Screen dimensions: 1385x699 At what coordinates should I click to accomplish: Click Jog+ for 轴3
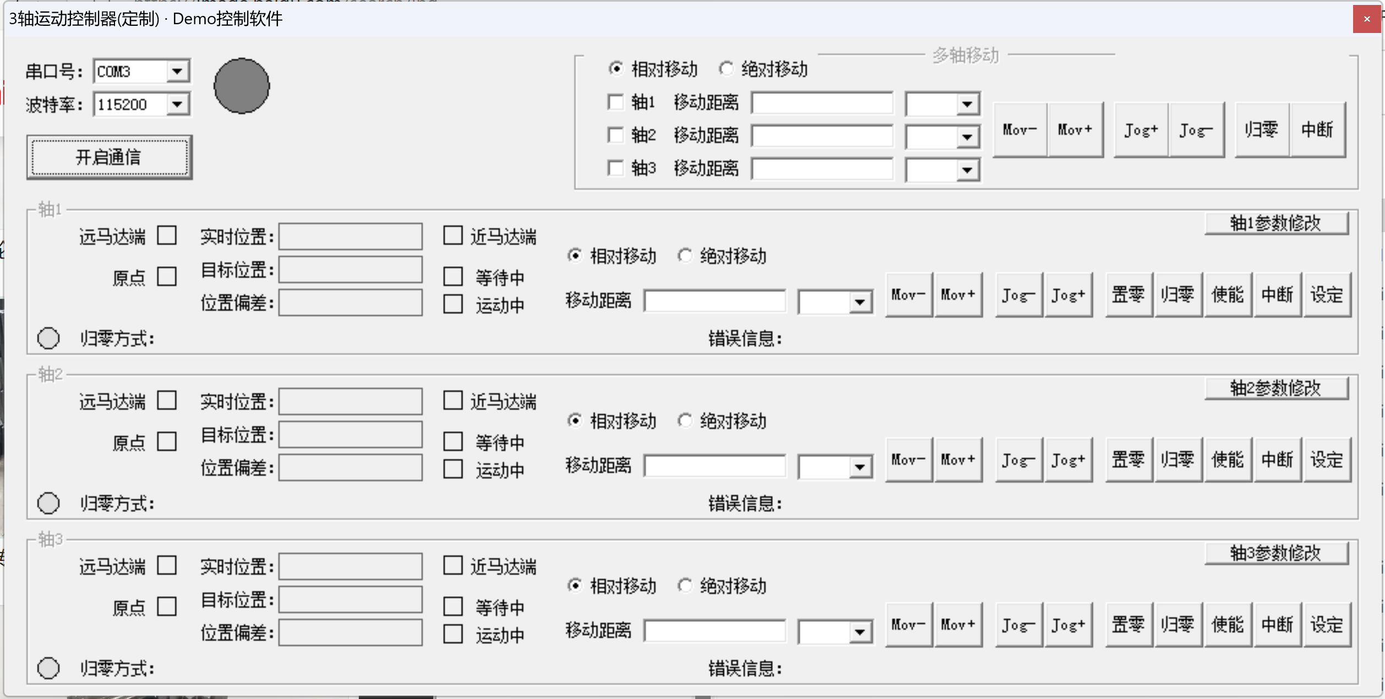tap(1068, 625)
